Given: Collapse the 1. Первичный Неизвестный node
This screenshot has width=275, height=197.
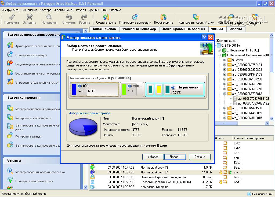Looking at the screenshot, I should [x=219, y=55].
